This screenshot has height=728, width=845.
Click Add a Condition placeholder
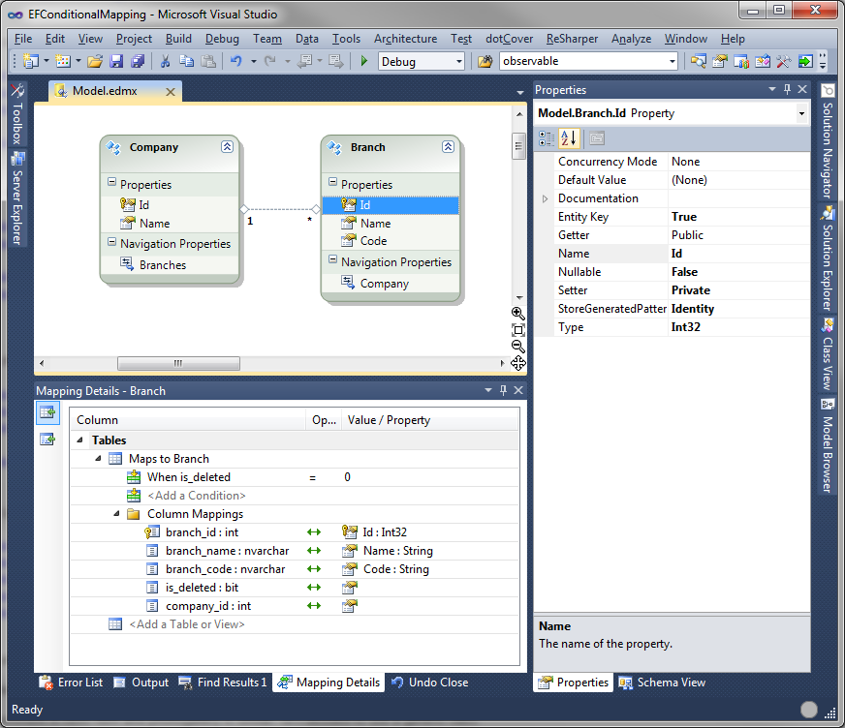(x=196, y=496)
